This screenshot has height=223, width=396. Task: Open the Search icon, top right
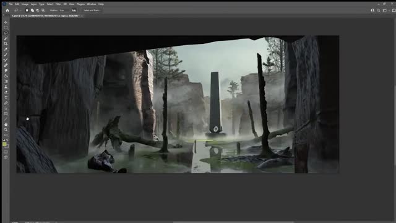pyautogui.click(x=378, y=11)
